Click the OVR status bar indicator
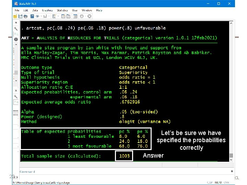Image resolution: width=247 pixels, height=185 pixels. pyautogui.click(x=226, y=183)
